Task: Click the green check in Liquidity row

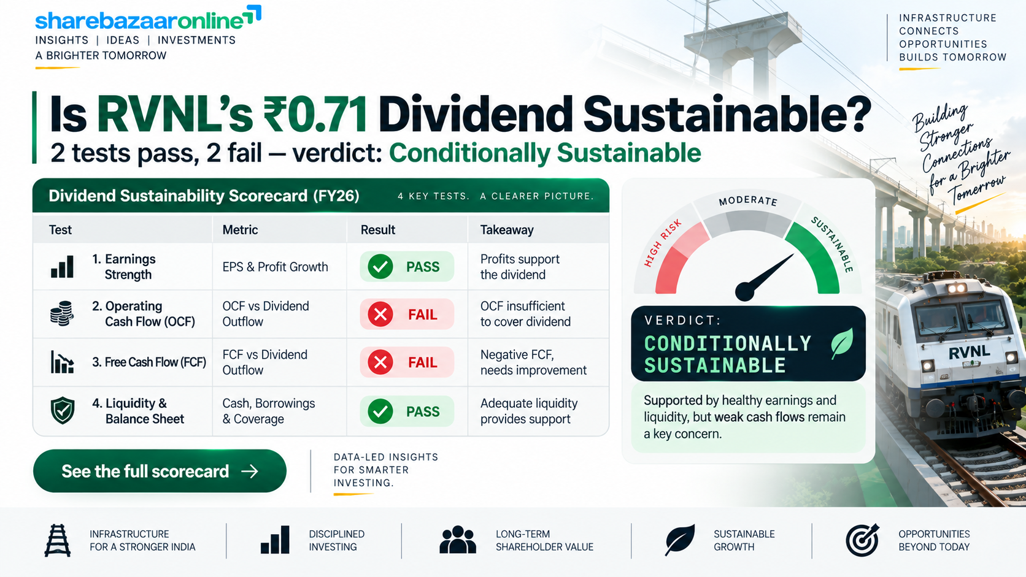Action: coord(380,411)
